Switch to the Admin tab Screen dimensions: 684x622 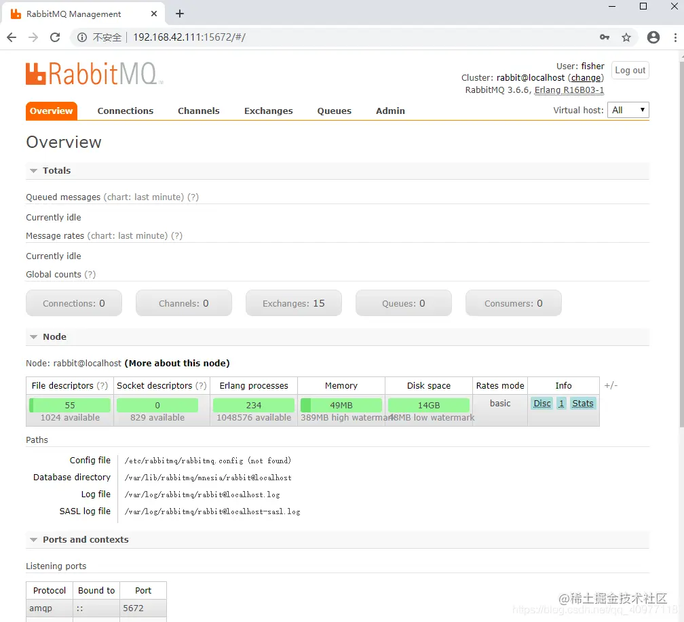coord(390,111)
